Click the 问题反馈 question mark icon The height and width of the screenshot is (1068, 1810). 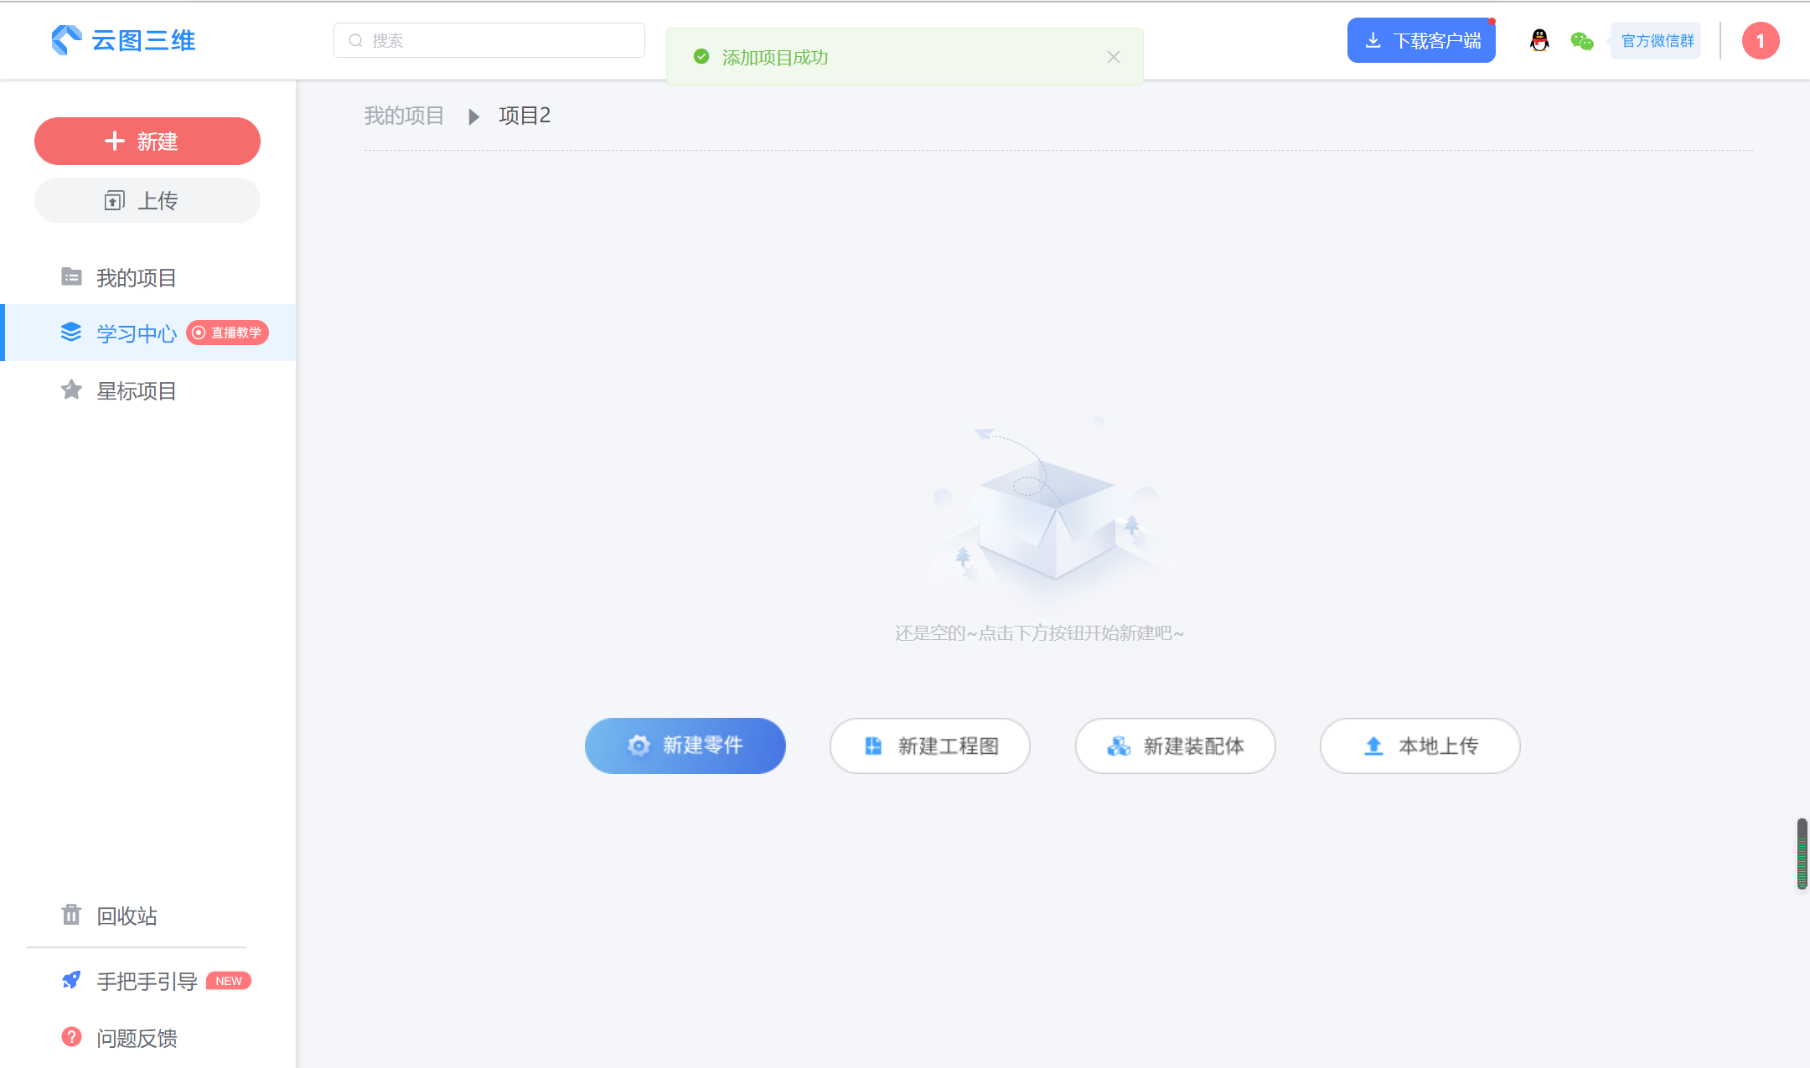71,1037
